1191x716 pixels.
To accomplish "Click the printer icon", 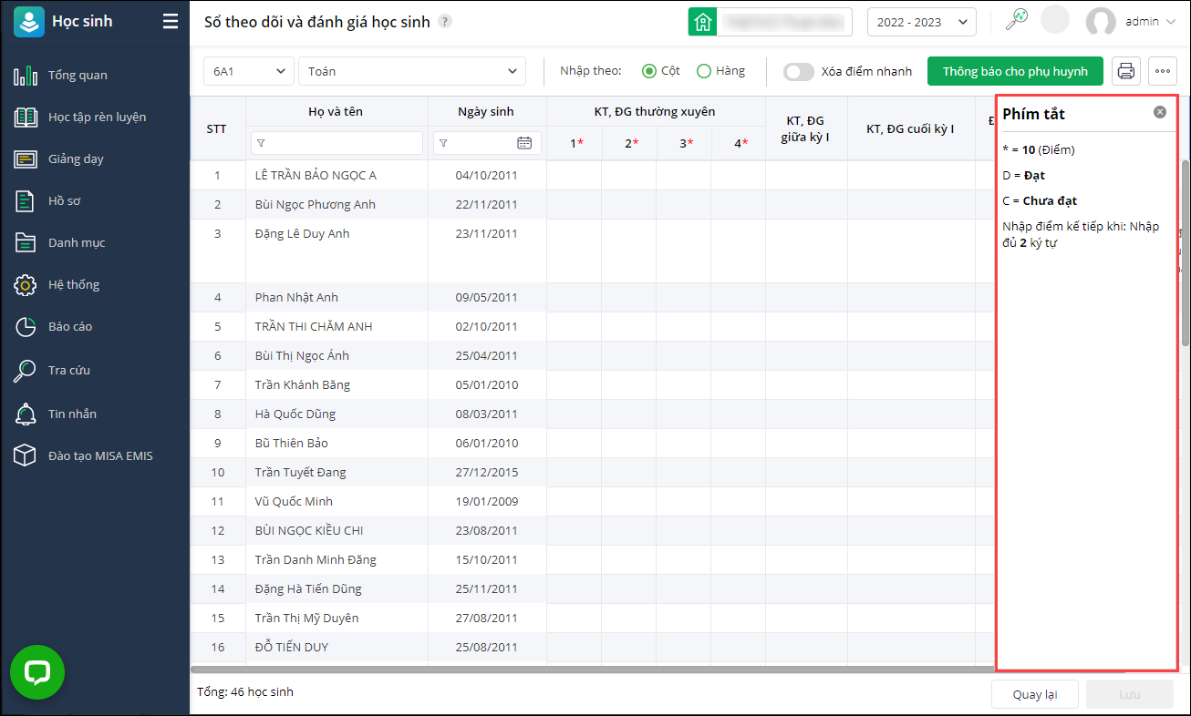I will point(1126,71).
